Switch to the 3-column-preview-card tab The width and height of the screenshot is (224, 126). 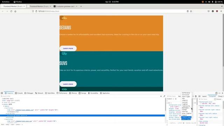click(65, 6)
